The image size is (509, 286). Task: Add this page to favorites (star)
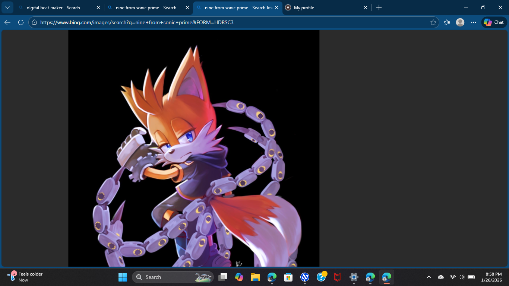(433, 22)
